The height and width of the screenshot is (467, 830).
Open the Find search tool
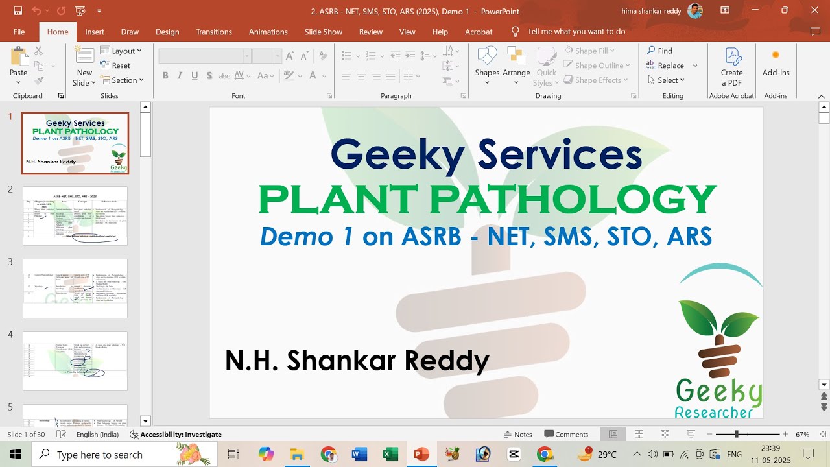pyautogui.click(x=659, y=51)
